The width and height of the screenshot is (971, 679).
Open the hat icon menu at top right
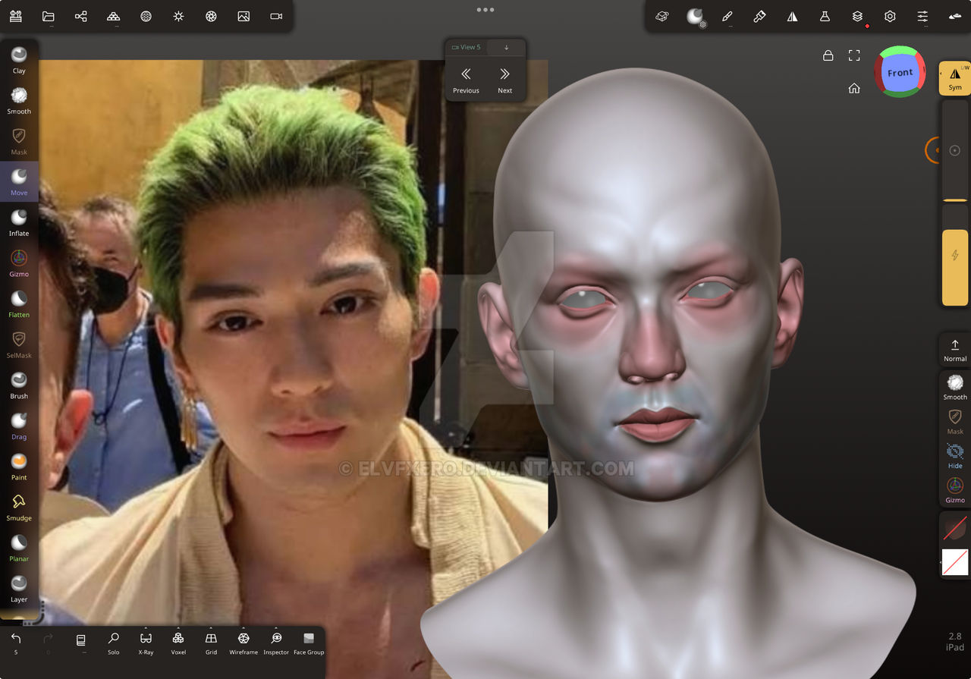pos(955,16)
